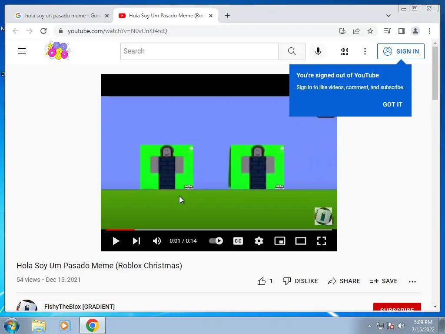The width and height of the screenshot is (445, 334).
Task: Open Action Center flag icon
Action: click(391, 326)
